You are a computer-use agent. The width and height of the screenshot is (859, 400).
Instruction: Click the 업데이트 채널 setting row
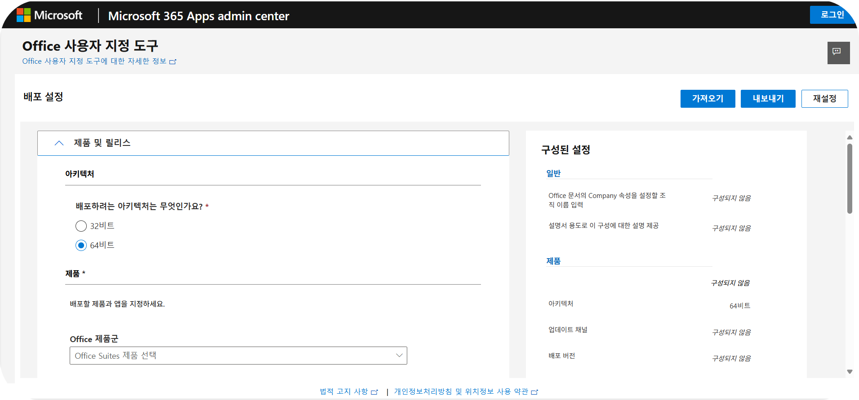pyautogui.click(x=650, y=331)
